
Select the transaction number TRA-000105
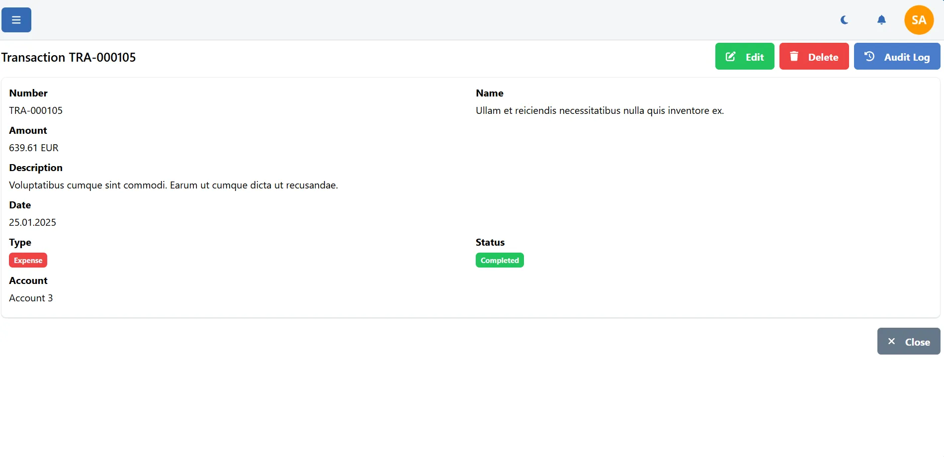(35, 110)
